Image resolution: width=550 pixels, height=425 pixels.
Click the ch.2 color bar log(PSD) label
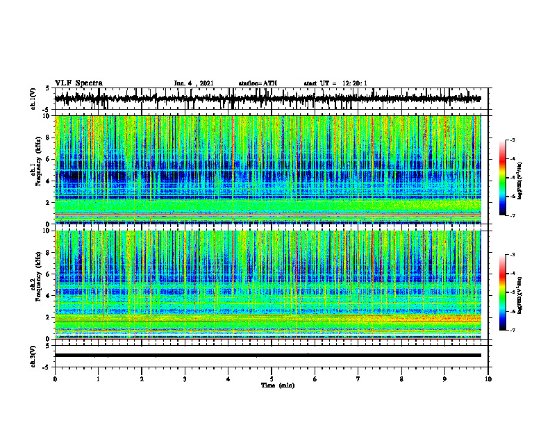point(521,295)
